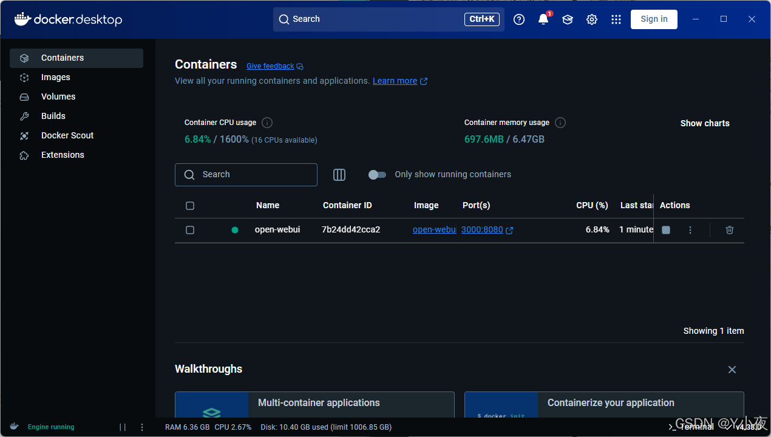Click the green running status dot of open-webui
Viewport: 771px width, 437px height.
235,230
